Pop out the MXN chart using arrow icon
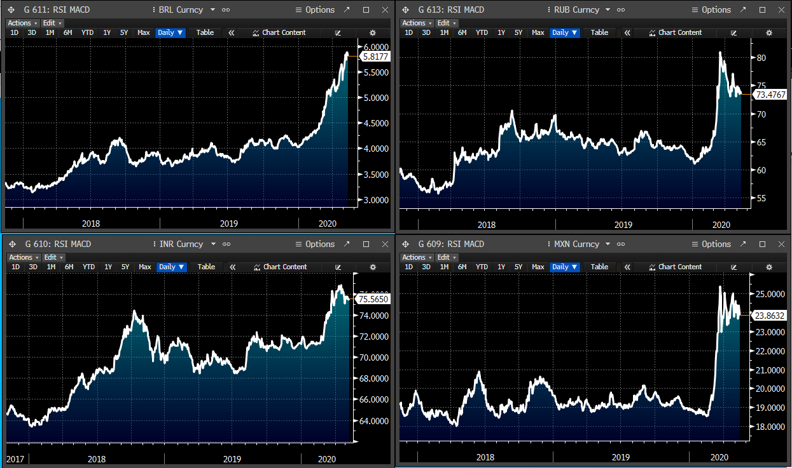The width and height of the screenshot is (792, 468). [x=742, y=244]
